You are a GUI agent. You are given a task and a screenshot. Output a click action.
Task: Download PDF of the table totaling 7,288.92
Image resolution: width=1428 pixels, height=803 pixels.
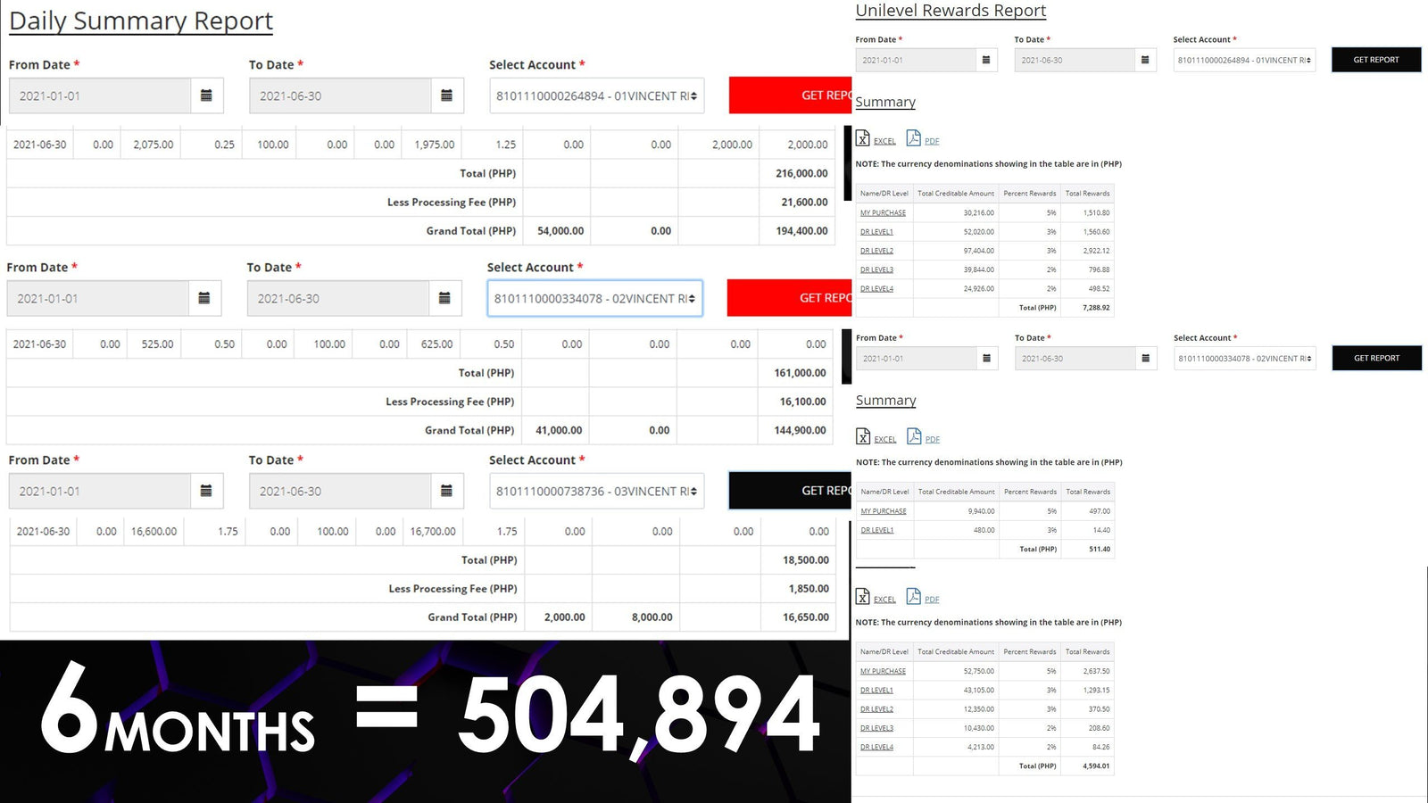point(914,138)
